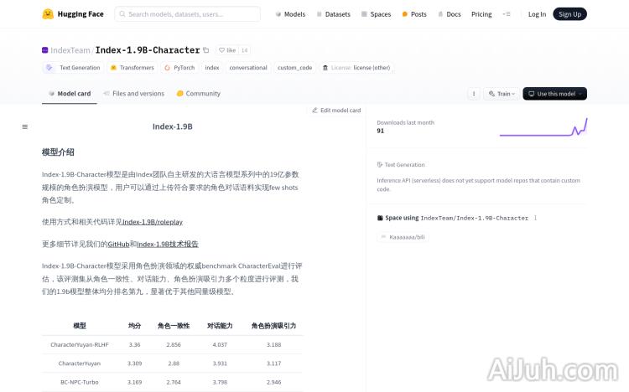Click the PyTorch tag icon
Screen dimensions: 629x392
[x=167, y=68]
